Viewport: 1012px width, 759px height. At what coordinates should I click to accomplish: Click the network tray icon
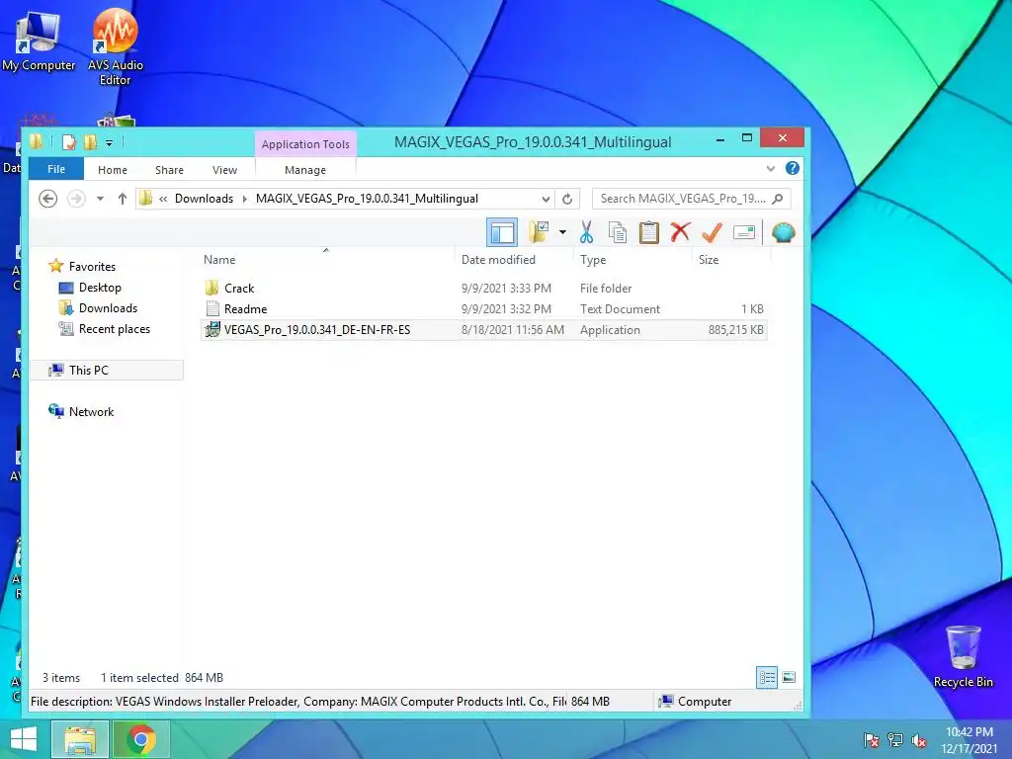[895, 740]
